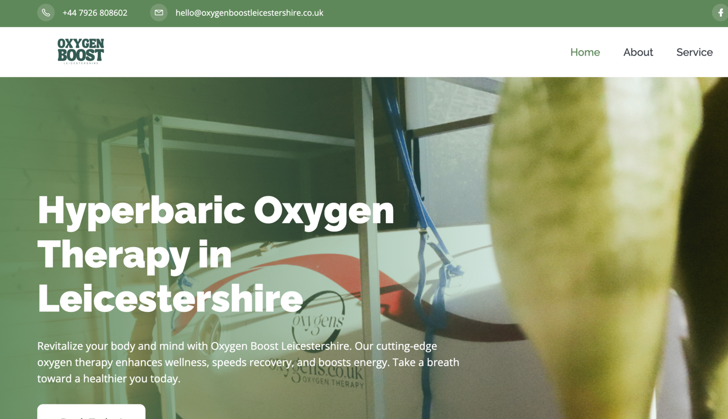Open the About page from navigation
The image size is (728, 419).
click(x=638, y=52)
